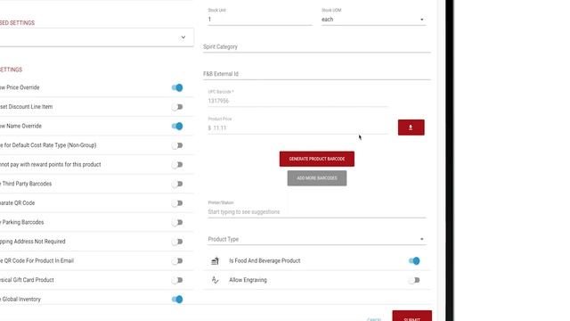Disable the Global Inventory switch
The image size is (570, 321).
pos(177,300)
